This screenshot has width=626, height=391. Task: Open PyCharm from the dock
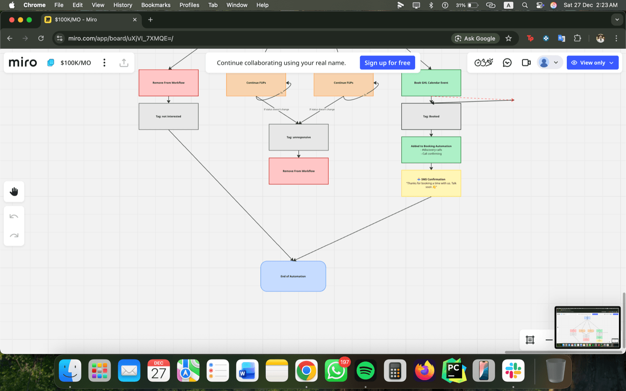[454, 371]
